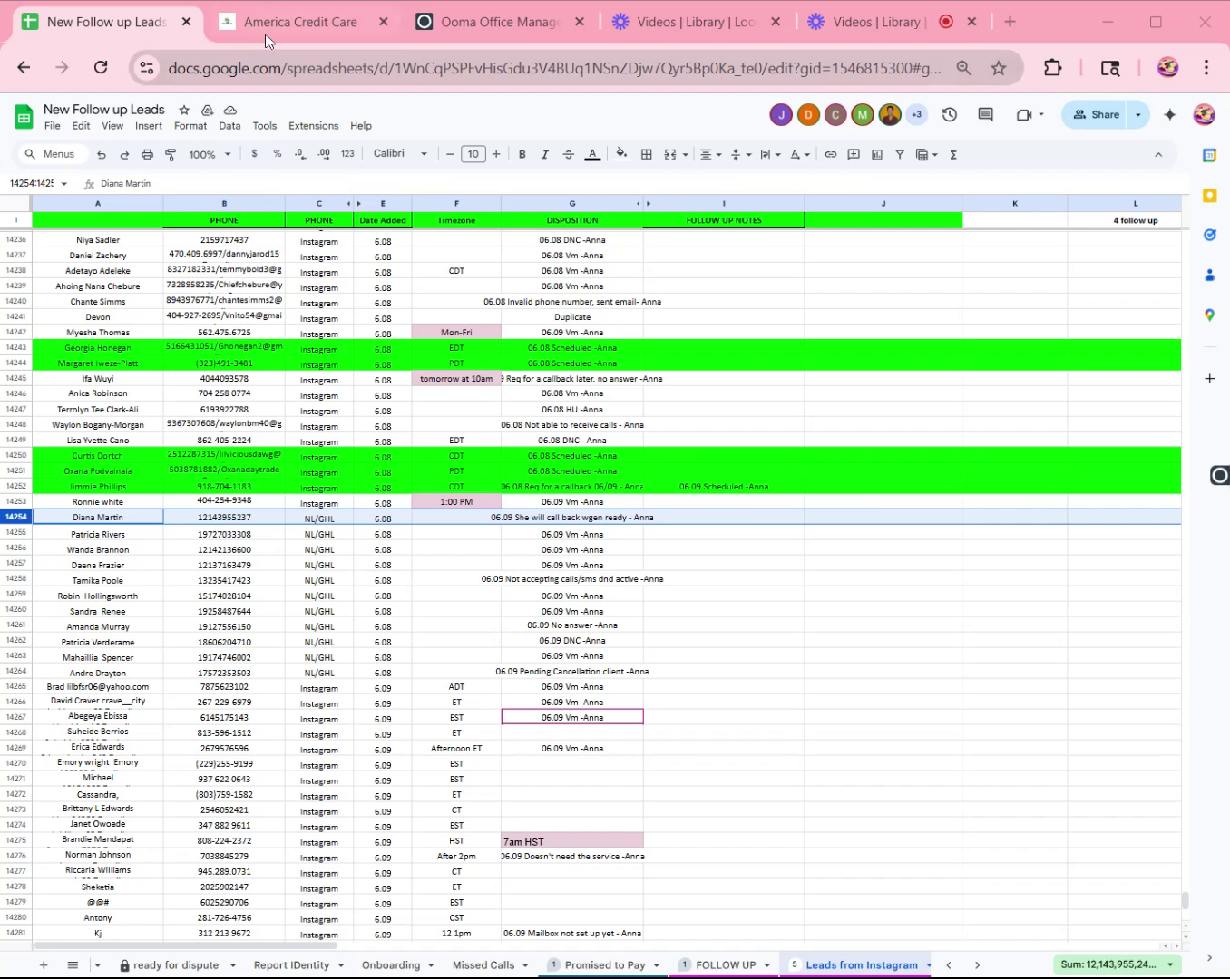Image resolution: width=1230 pixels, height=979 pixels.
Task: Insert link using the toolbar icon
Action: click(830, 154)
